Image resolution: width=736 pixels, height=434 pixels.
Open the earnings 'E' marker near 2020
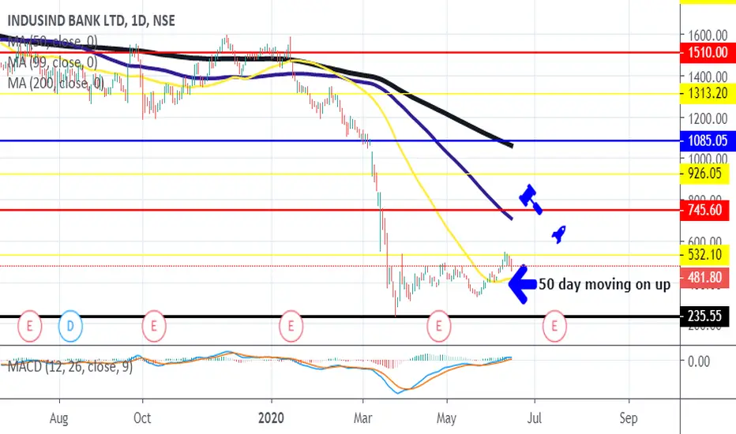click(291, 326)
